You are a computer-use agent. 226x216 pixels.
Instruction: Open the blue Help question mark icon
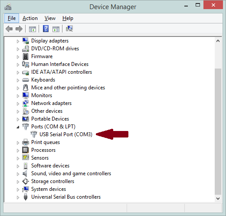(46, 29)
